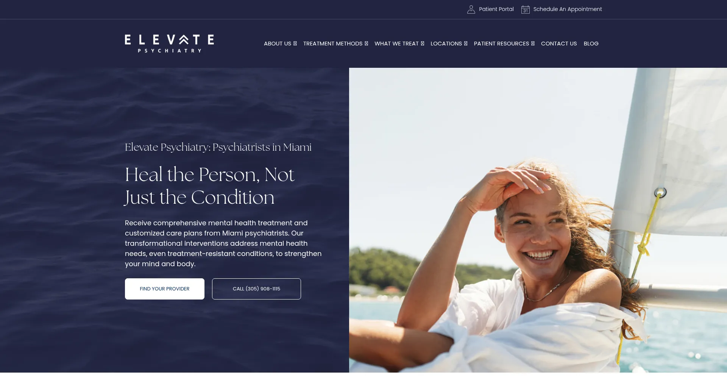Expand the Treatment Methods dropdown arrow

[x=366, y=44]
